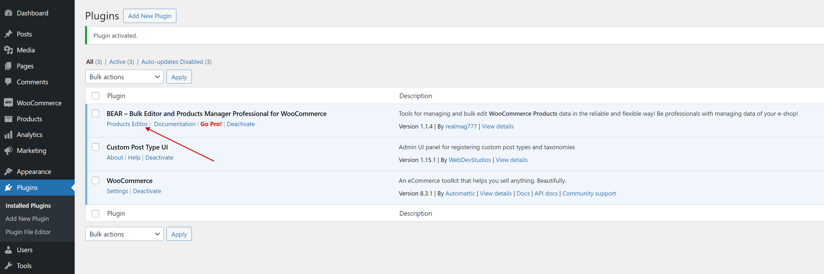
Task: Click the Go Pro! link
Action: pyautogui.click(x=211, y=124)
